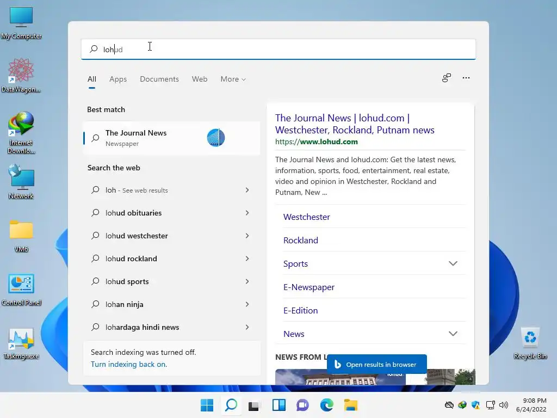The image size is (557, 418).
Task: Expand arrow for 'lohud rockland'
Action: pos(247,259)
